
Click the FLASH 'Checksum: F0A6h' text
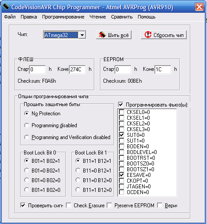(37, 81)
